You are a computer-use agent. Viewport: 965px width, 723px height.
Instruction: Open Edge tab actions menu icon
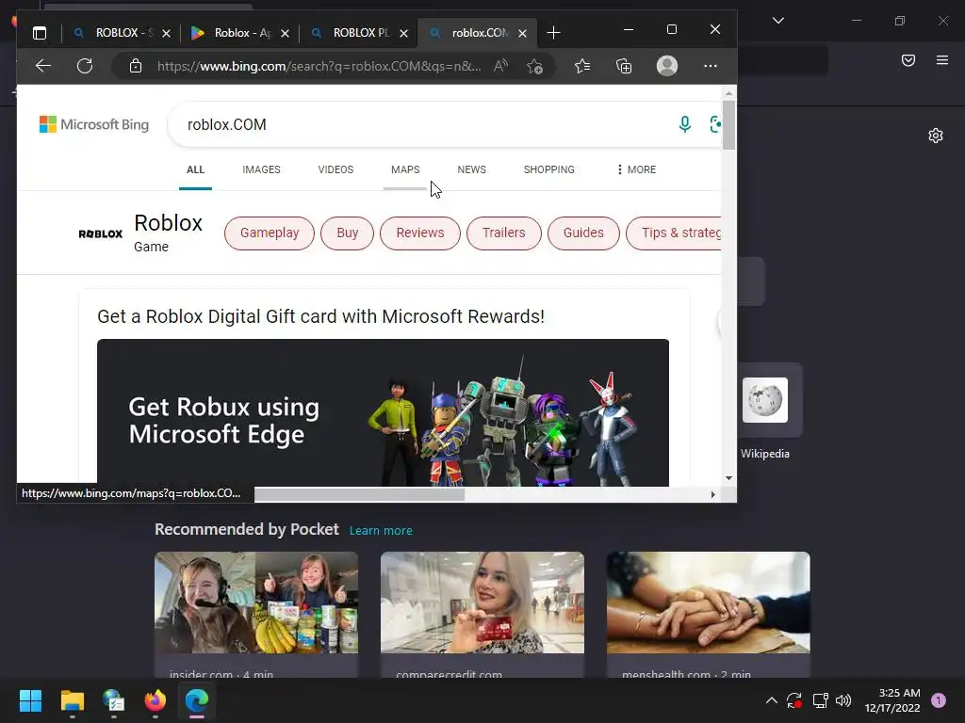[40, 33]
